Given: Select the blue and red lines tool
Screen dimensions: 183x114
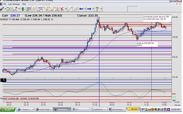Looking at the screenshot, I should (40, 9).
